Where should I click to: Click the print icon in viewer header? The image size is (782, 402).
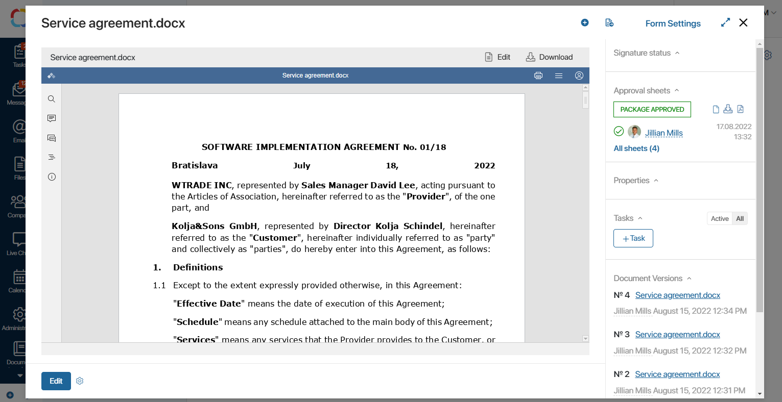538,76
